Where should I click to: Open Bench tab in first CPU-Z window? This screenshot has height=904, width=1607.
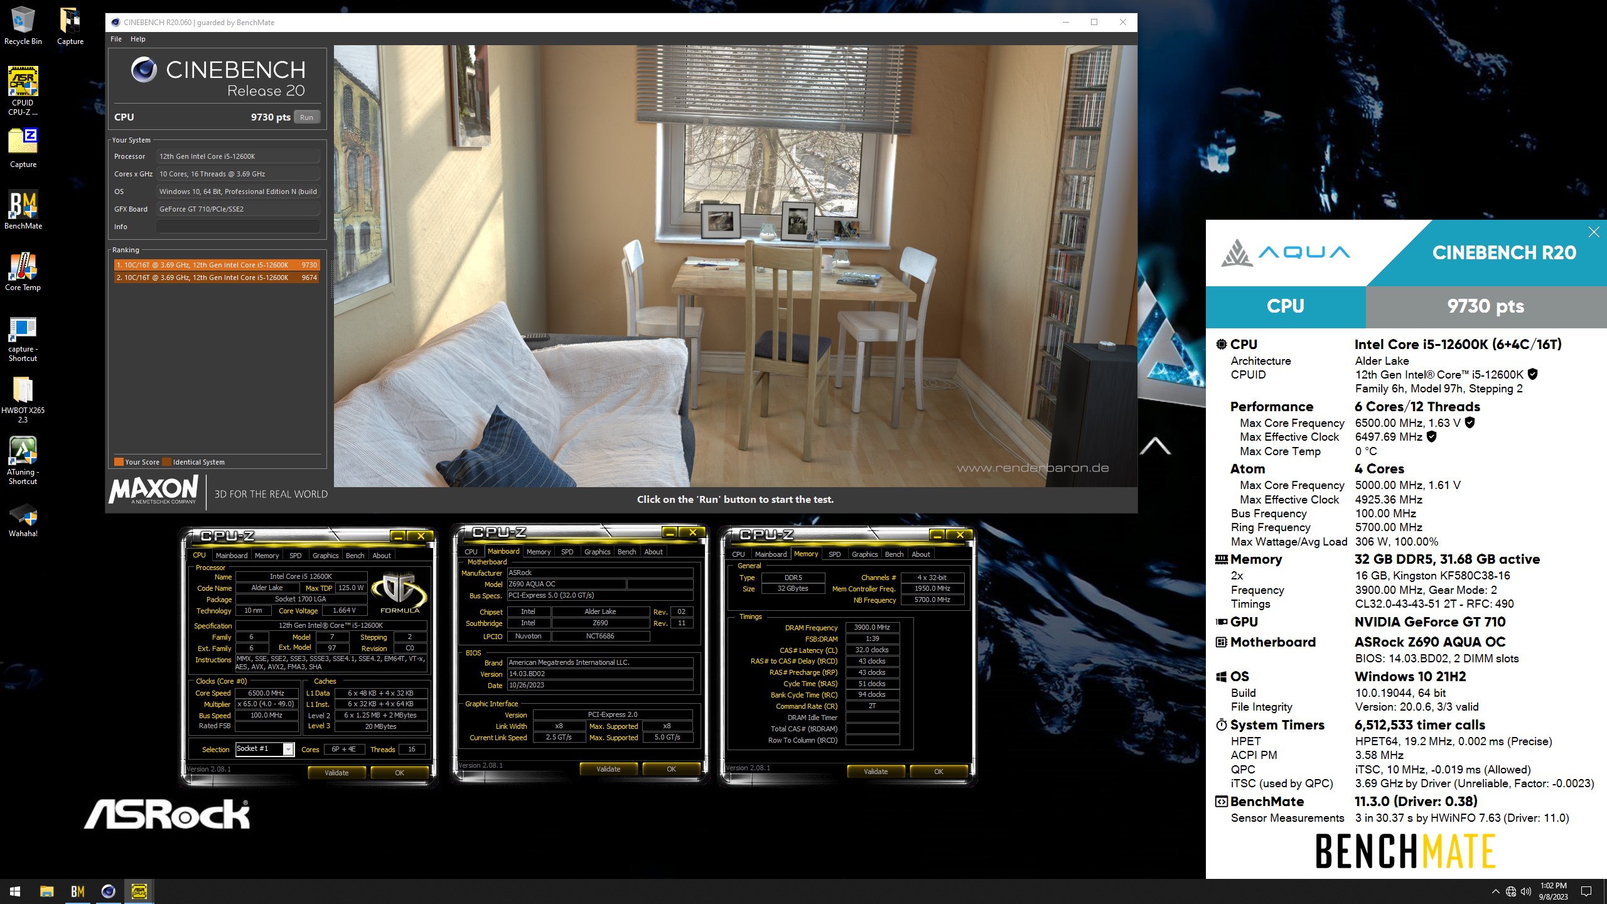click(x=355, y=556)
